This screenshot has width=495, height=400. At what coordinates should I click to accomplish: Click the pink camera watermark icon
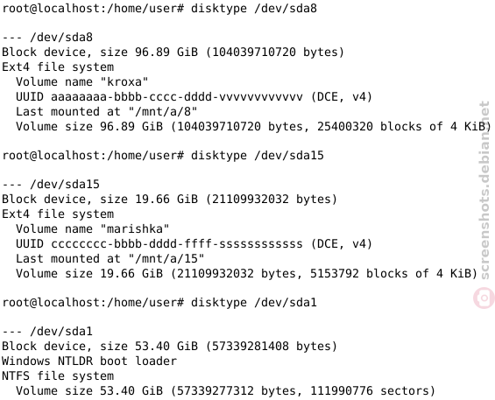coord(484,298)
